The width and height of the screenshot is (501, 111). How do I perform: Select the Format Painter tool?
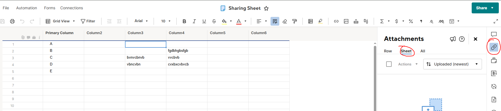coord(295,21)
